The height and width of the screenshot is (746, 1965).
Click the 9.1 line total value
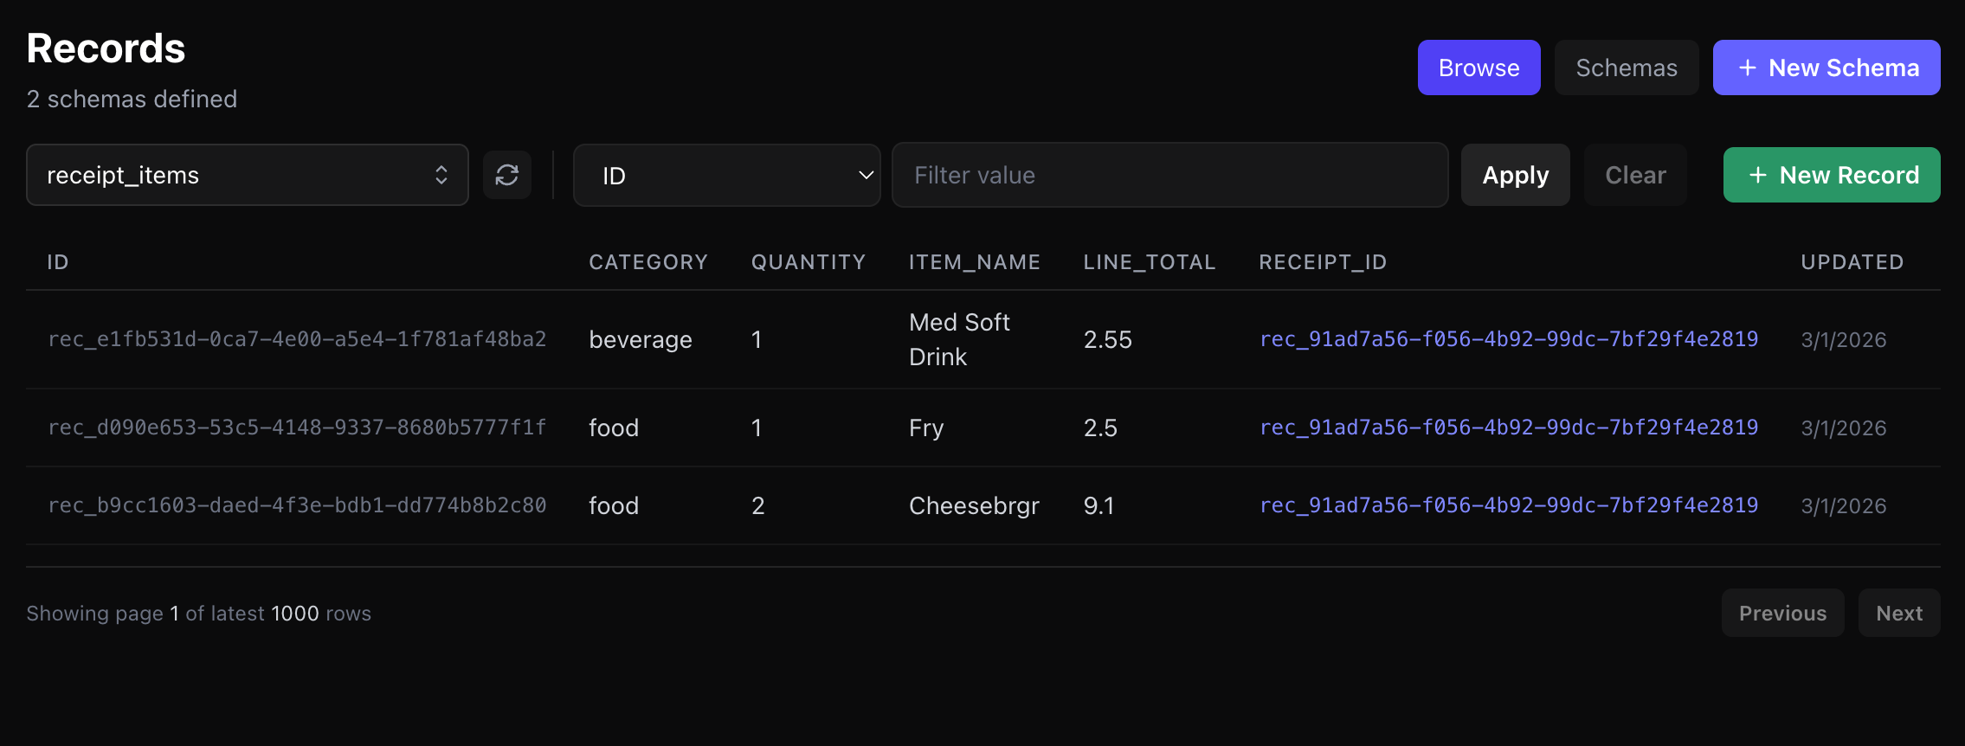click(1098, 505)
